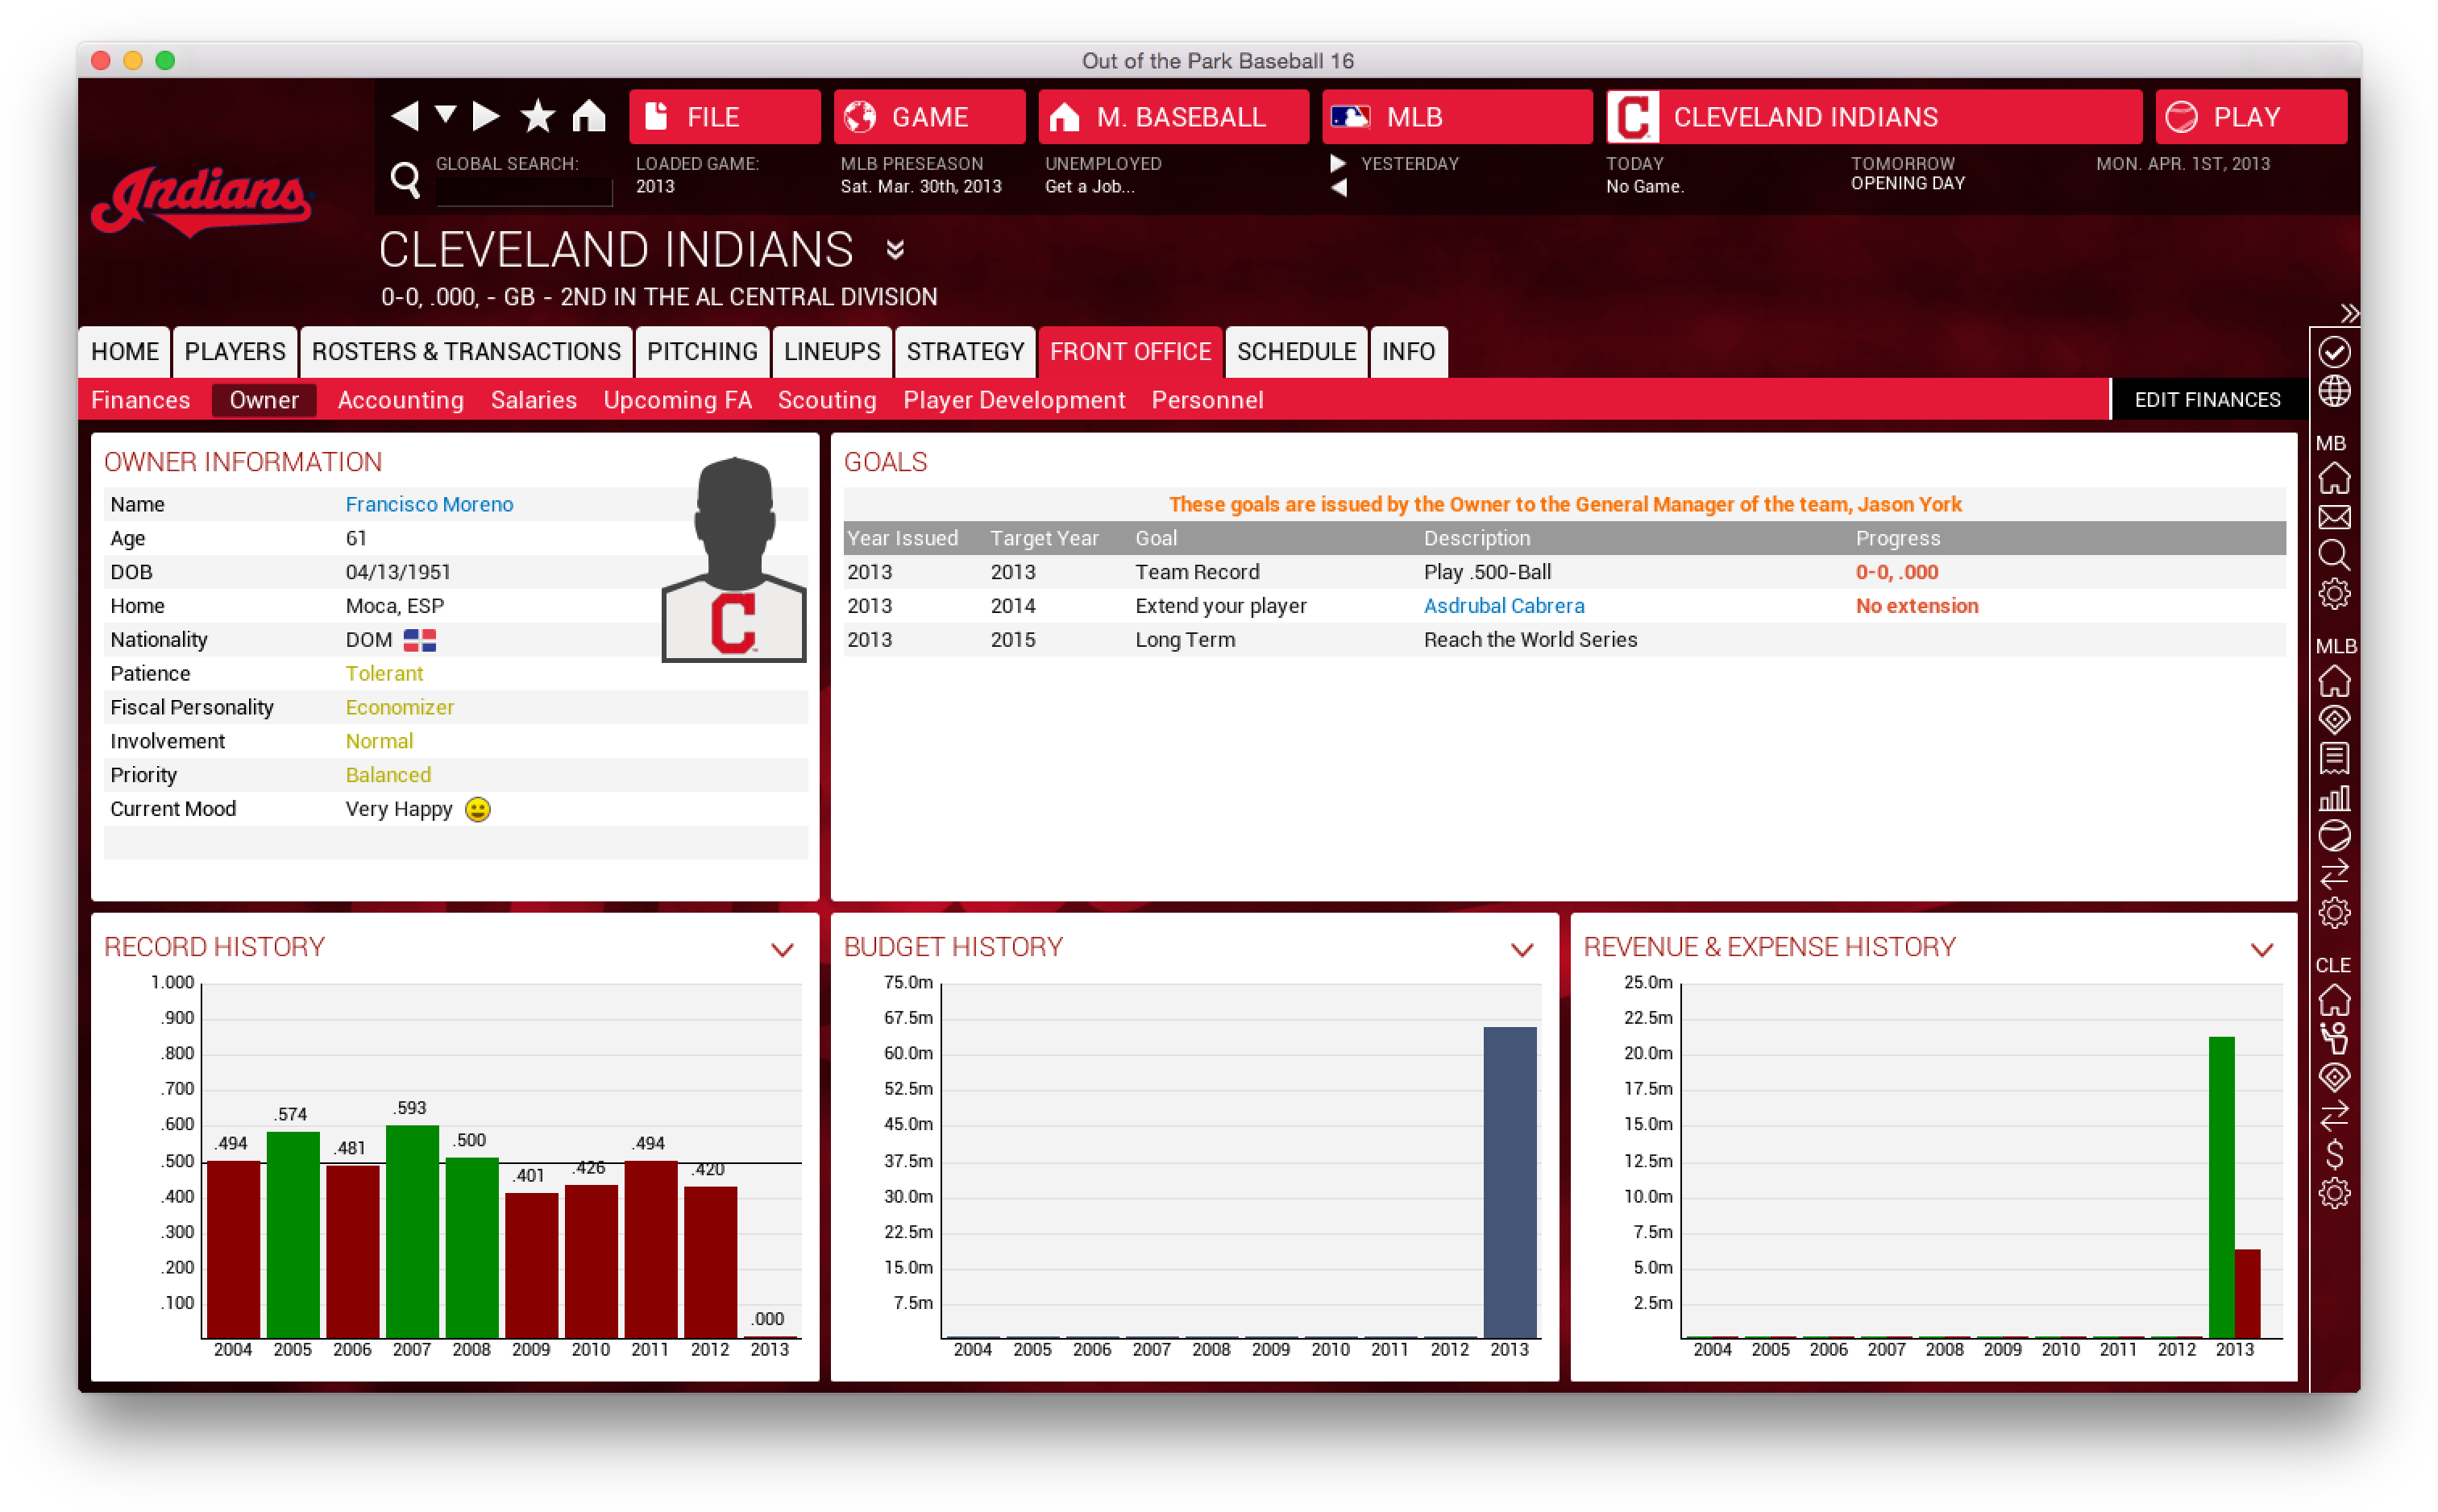Open the home icon under MLB section

tap(2333, 682)
